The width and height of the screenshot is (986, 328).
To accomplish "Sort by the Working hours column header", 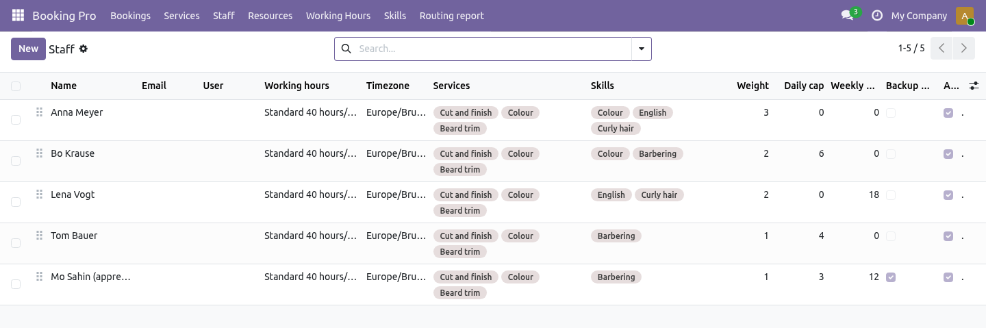I will 296,86.
